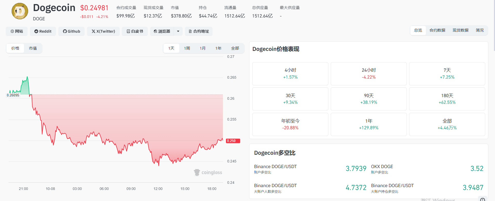495x201 pixels.
Task: Click the whitepaper document icon
Action: (128, 31)
